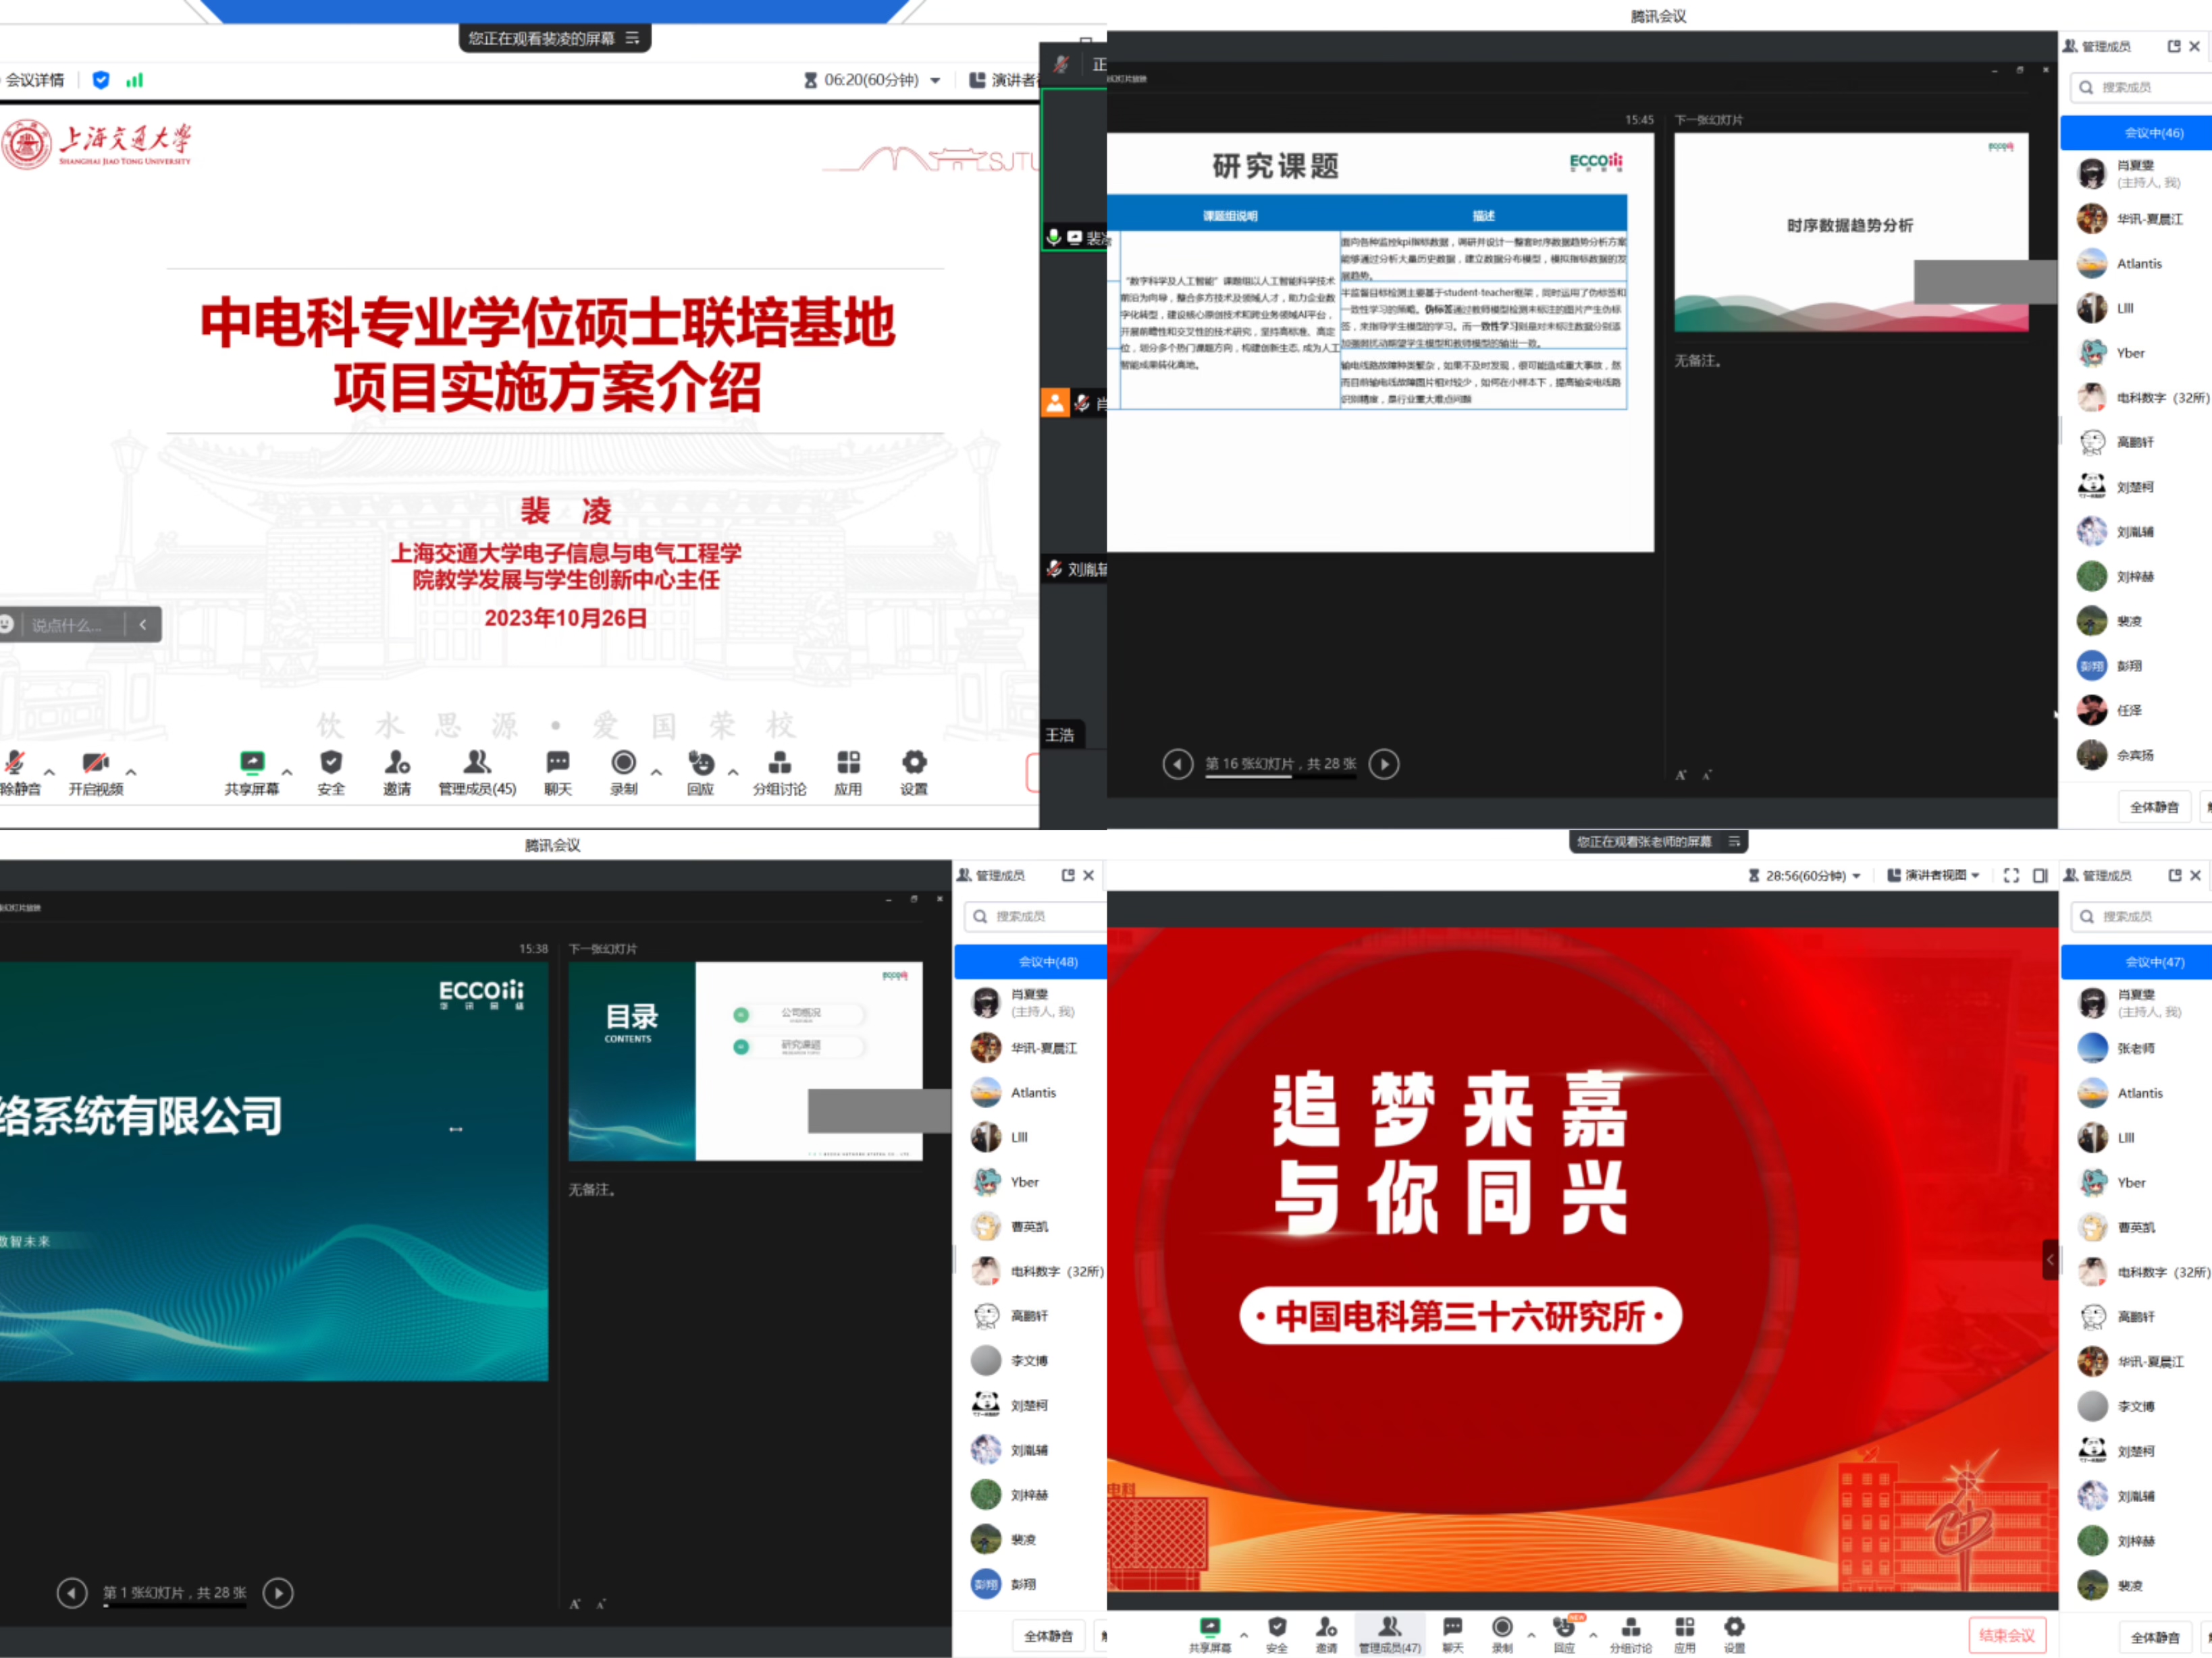The width and height of the screenshot is (2212, 1658).
Task: Pop out 管理成员 panel in bottom-left meeting
Action: [1068, 875]
